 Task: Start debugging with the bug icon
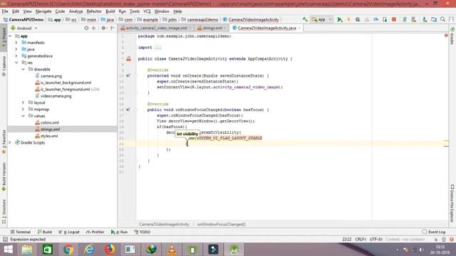[x=358, y=19]
